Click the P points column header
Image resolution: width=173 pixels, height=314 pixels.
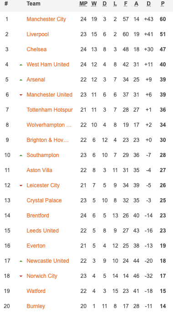click(x=163, y=4)
